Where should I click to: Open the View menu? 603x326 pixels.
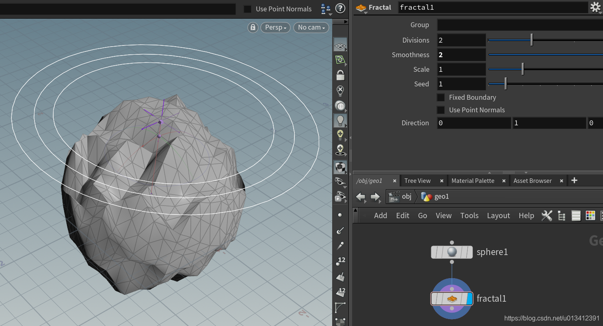[443, 216]
